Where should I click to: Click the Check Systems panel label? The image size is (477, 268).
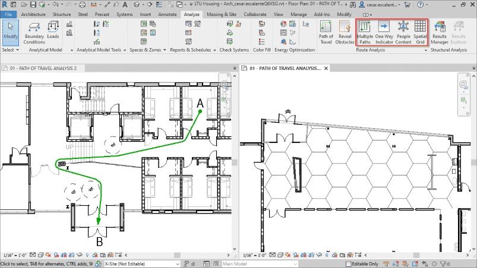point(234,50)
